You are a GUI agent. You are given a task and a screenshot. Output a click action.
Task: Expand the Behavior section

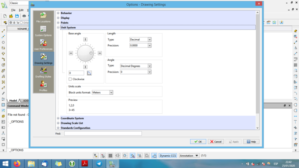[x=58, y=13]
